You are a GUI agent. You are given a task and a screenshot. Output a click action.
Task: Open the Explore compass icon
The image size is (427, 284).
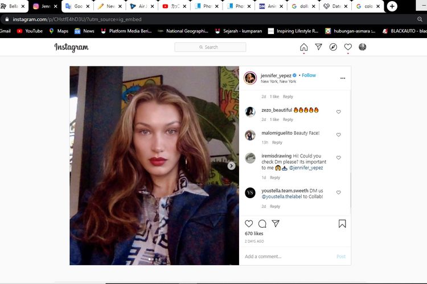pos(333,47)
